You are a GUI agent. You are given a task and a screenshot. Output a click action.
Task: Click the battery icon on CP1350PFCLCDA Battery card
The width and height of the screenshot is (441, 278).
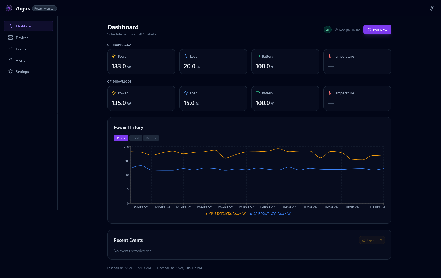coord(258,56)
